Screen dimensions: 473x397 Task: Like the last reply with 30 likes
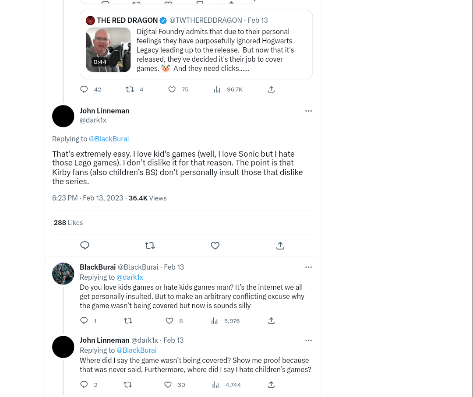[168, 385]
